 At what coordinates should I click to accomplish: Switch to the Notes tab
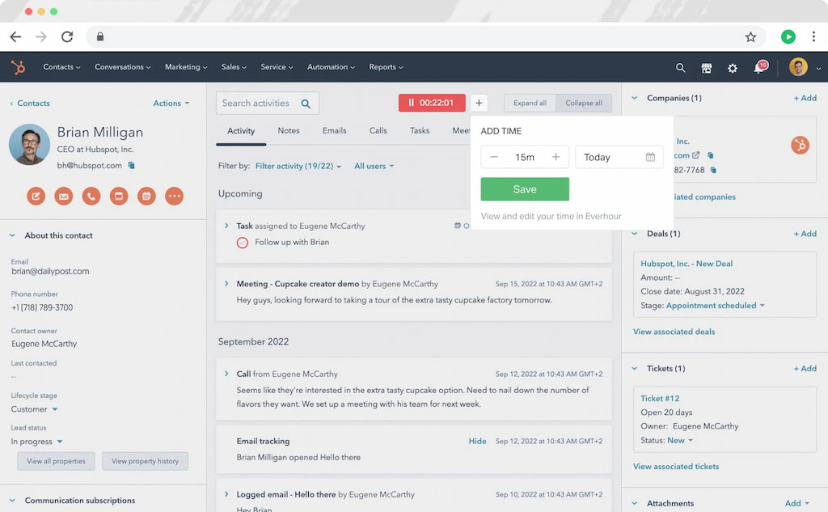click(289, 130)
